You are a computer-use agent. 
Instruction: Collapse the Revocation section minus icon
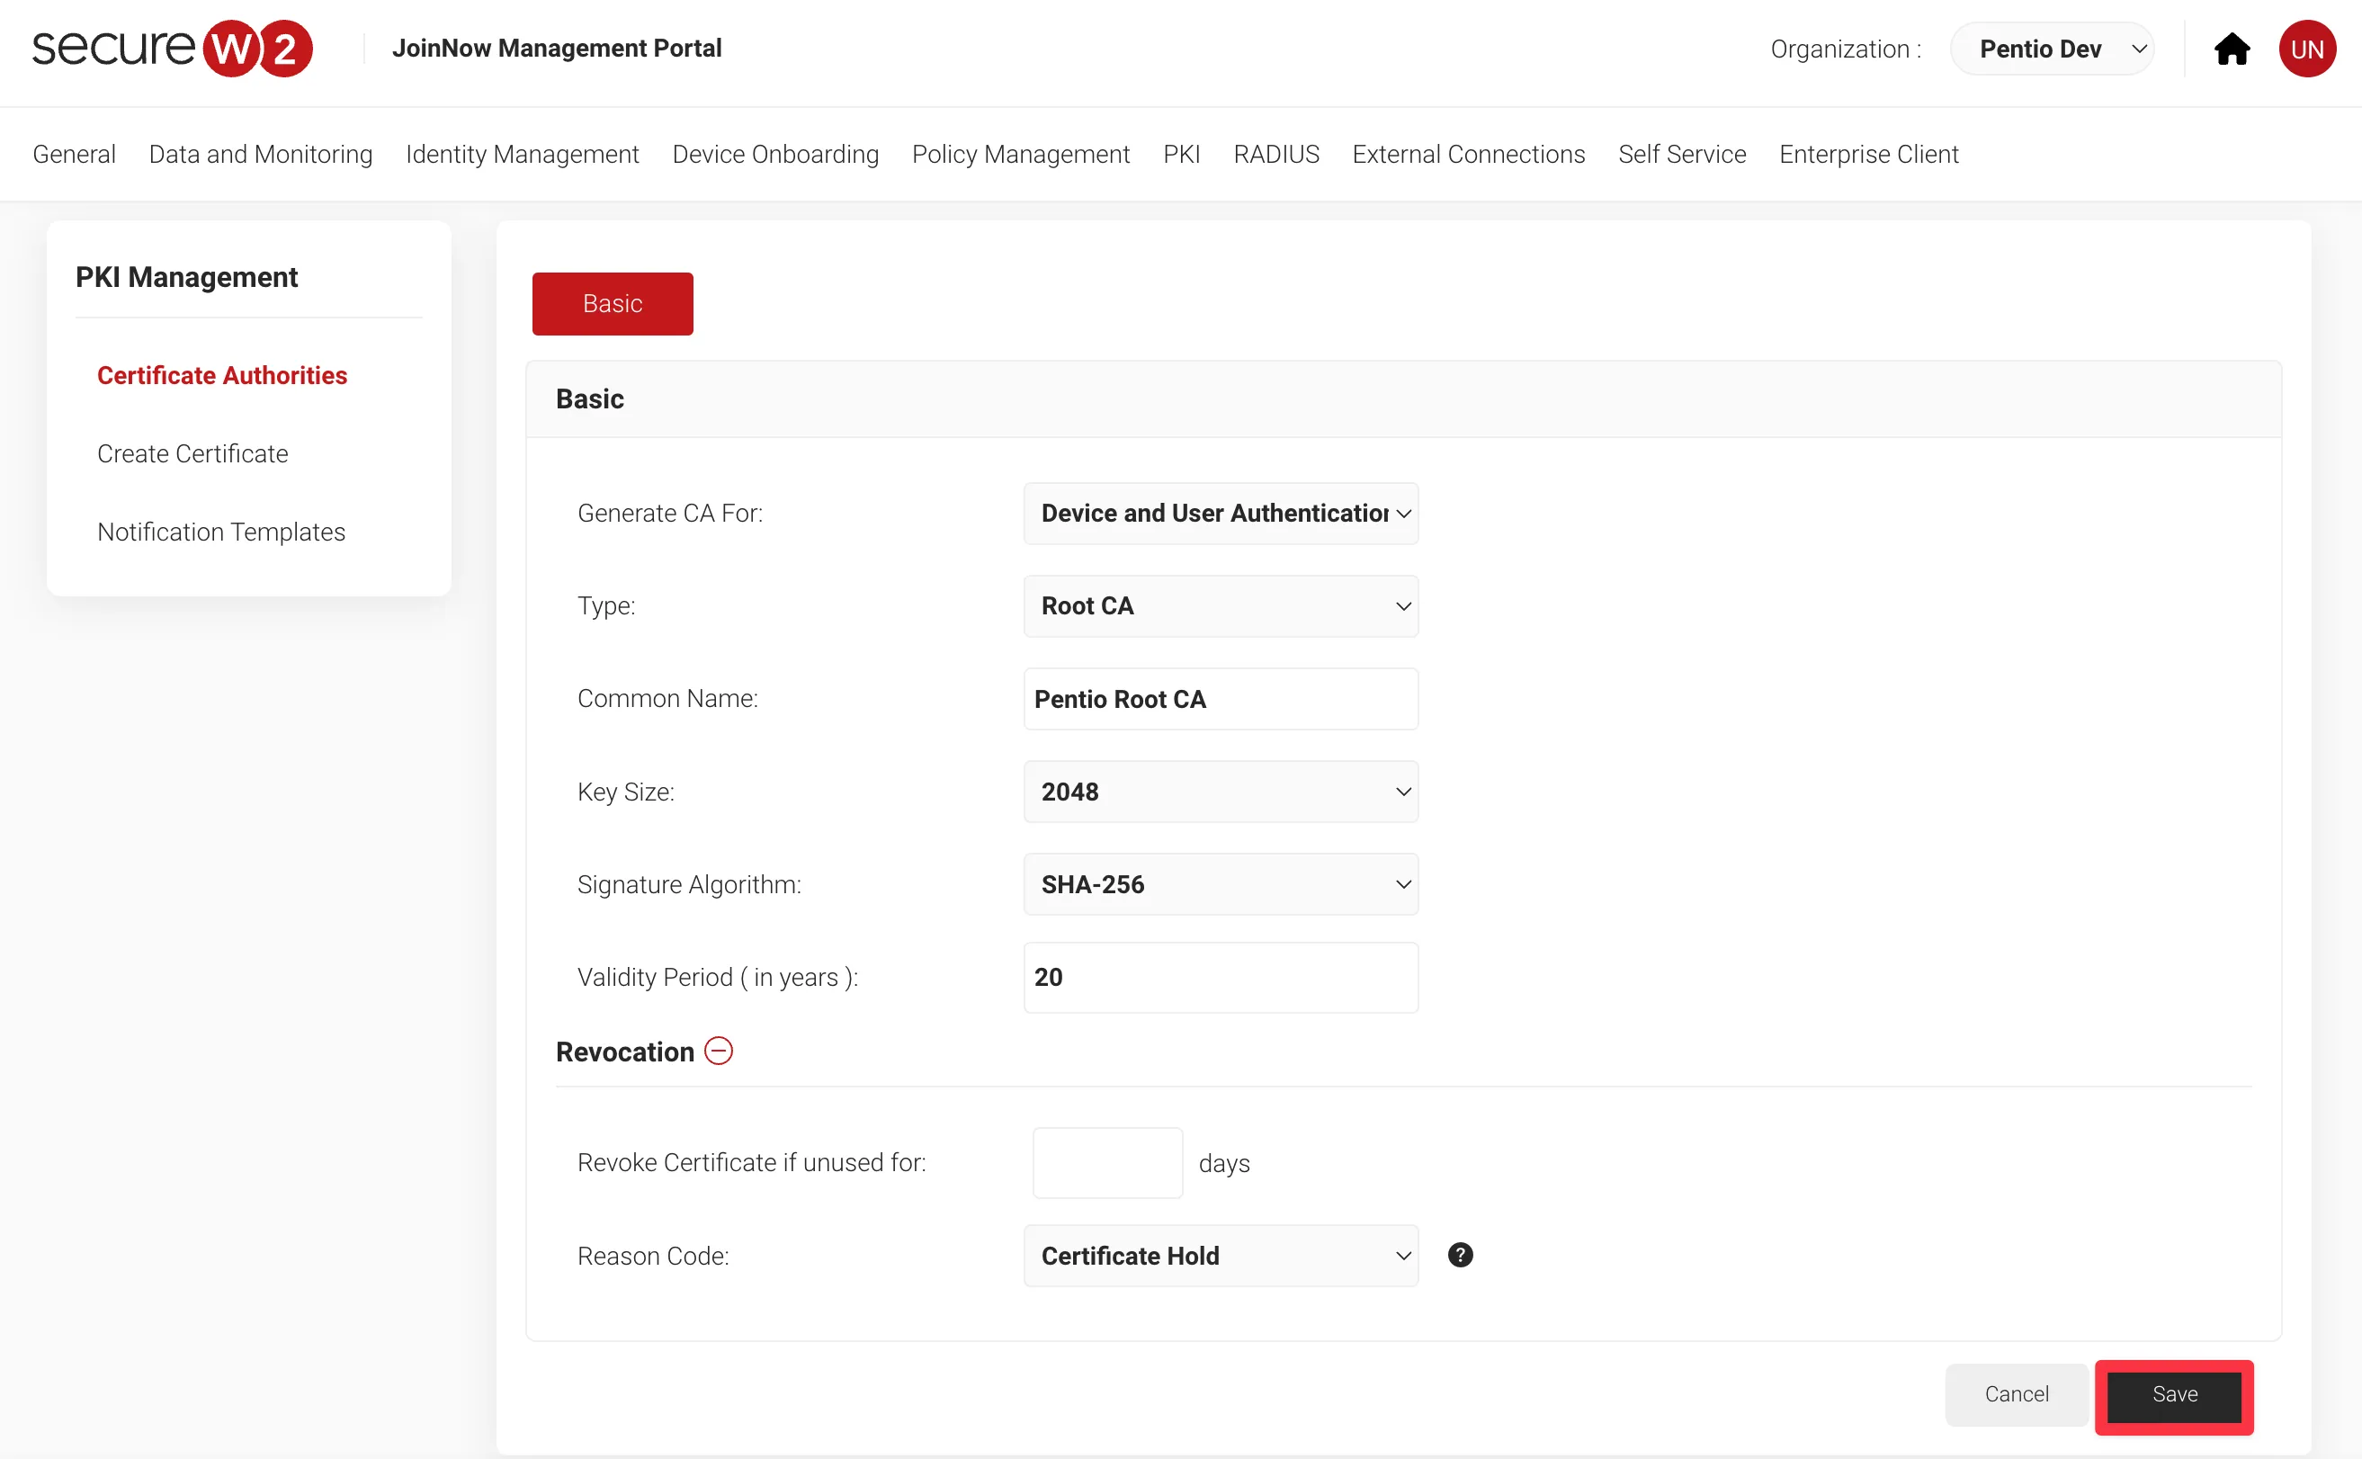[719, 1051]
